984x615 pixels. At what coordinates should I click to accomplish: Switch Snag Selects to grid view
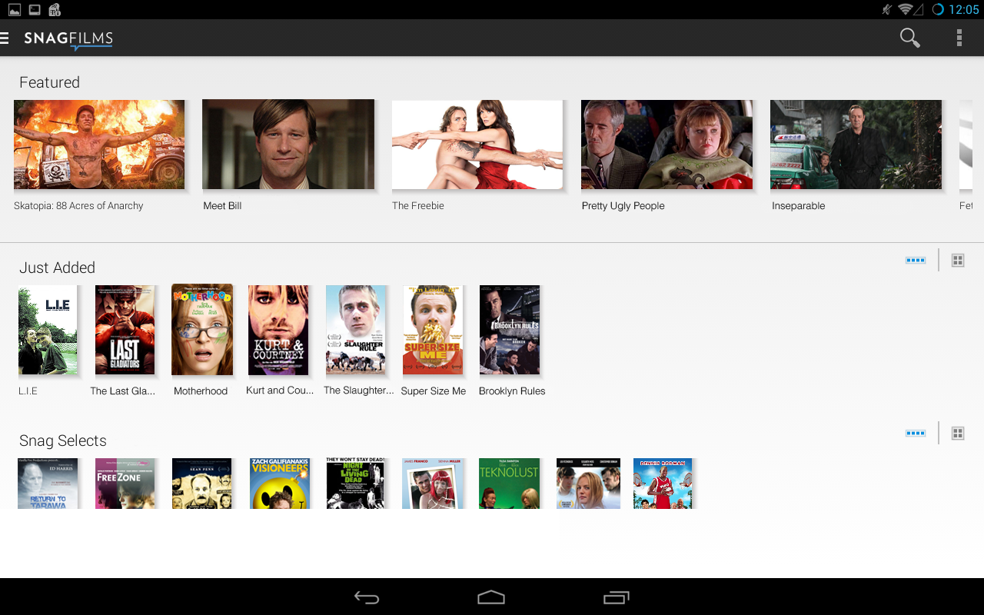958,434
